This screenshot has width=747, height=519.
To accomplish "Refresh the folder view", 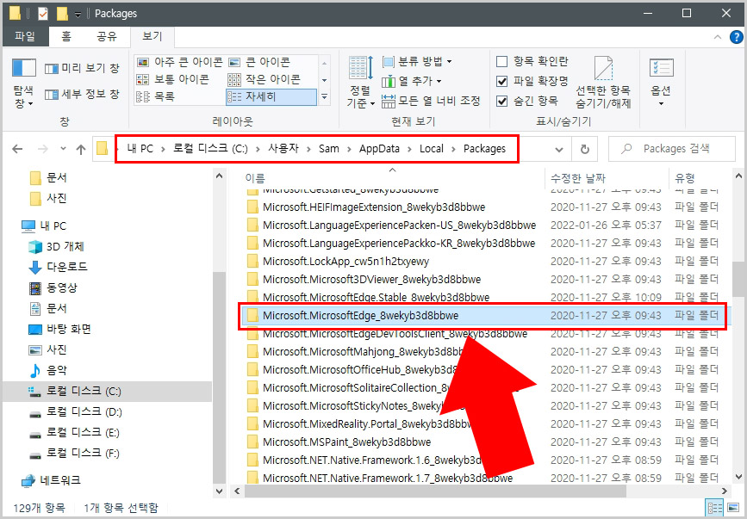I will (x=584, y=150).
